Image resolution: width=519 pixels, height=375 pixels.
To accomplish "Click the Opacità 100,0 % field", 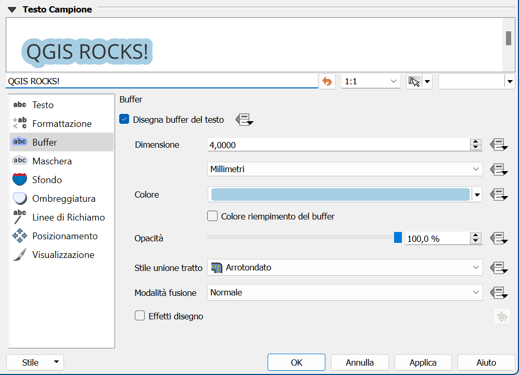I will pyautogui.click(x=437, y=238).
